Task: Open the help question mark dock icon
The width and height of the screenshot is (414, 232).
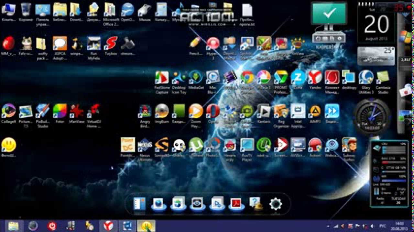Action: 256,204
